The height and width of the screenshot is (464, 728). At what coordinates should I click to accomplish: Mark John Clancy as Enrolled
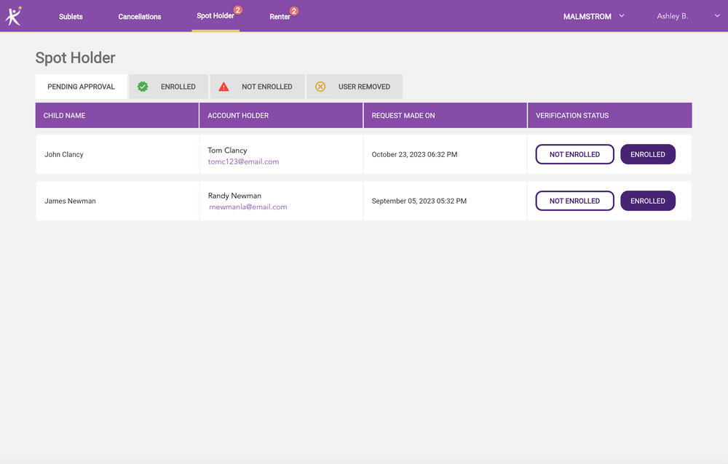(647, 154)
